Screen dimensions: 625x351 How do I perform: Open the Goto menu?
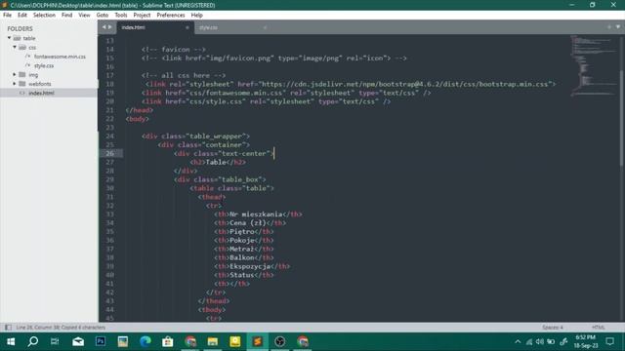(103, 16)
